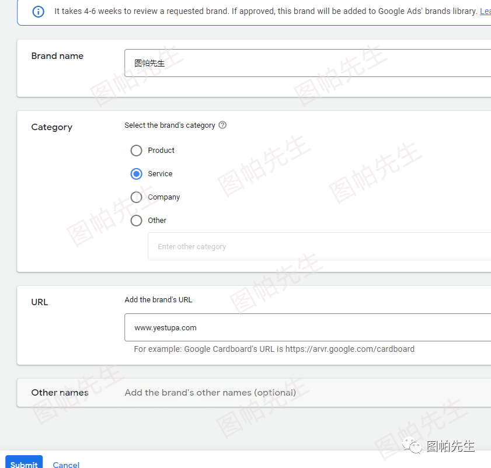Click the help icon beside "Select the brand's category"

click(222, 125)
